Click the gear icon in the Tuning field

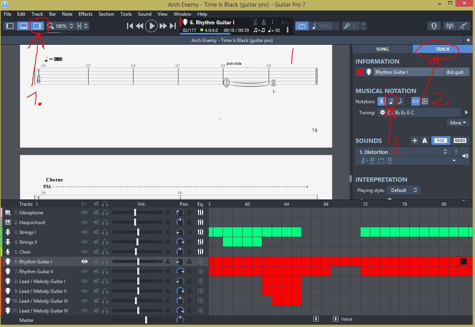click(x=382, y=112)
